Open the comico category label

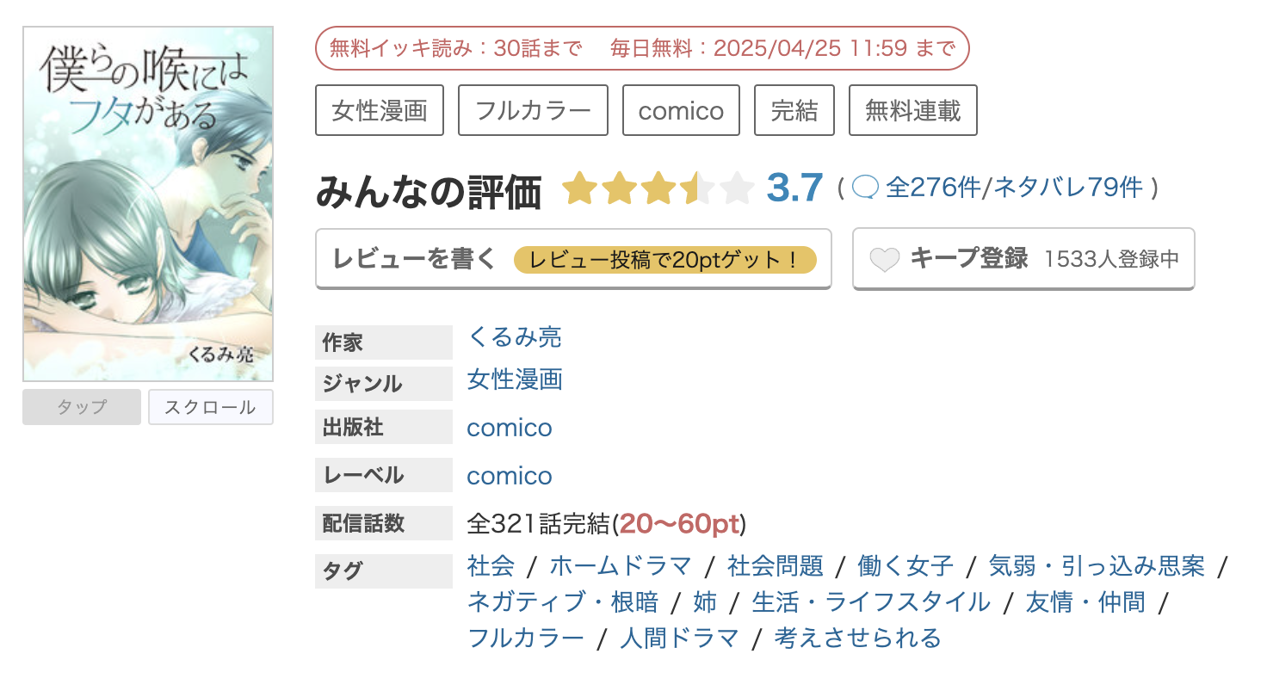pos(681,110)
